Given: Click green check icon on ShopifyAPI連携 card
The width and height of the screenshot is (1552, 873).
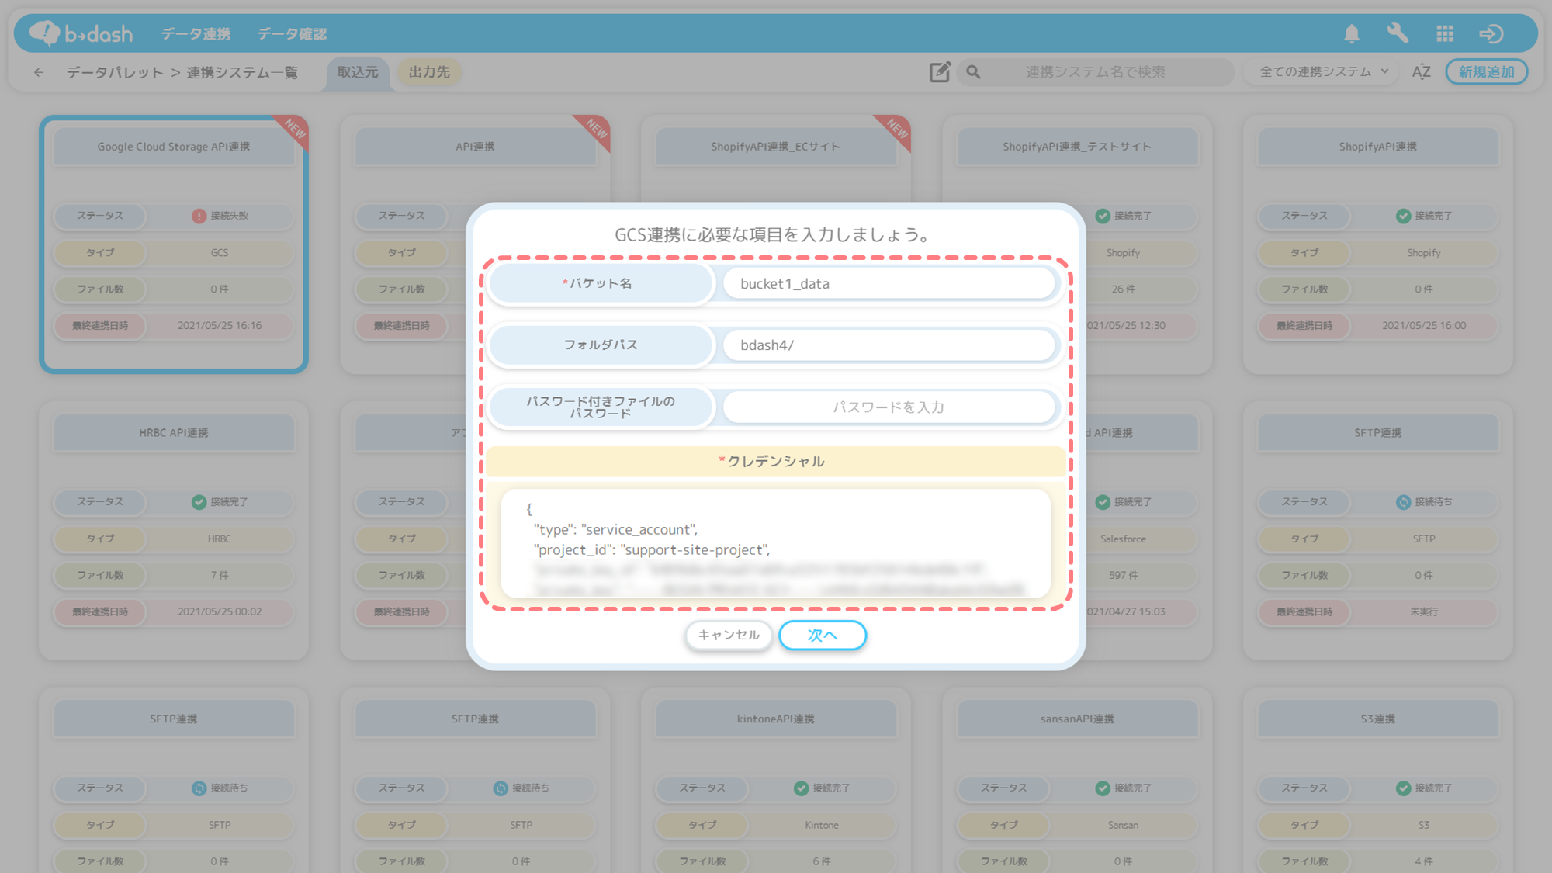Looking at the screenshot, I should [x=1403, y=216].
